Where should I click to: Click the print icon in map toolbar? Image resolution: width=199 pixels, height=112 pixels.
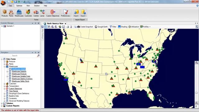pos(68,27)
